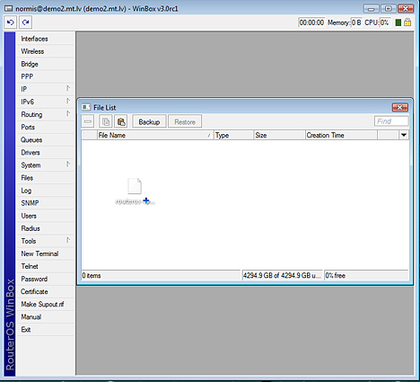Image resolution: width=420 pixels, height=382 pixels.
Task: Click the padlock secure mode icon
Action: pos(407,22)
